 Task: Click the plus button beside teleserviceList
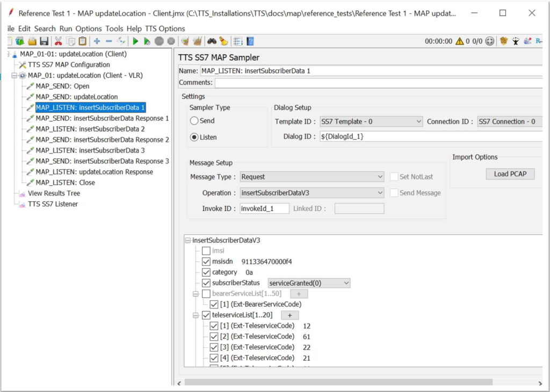point(290,315)
